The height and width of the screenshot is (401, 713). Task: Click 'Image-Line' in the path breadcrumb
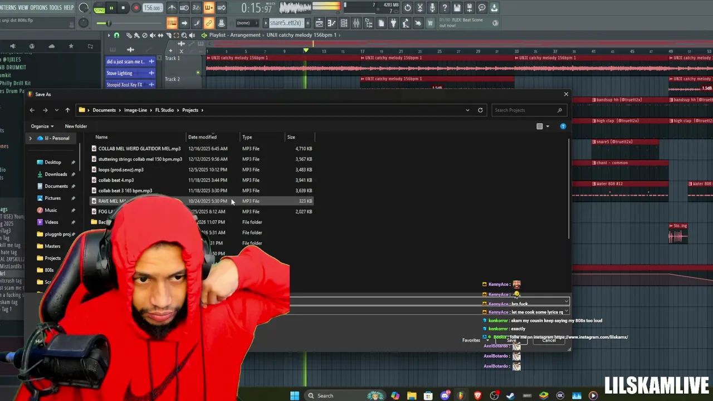(x=135, y=110)
